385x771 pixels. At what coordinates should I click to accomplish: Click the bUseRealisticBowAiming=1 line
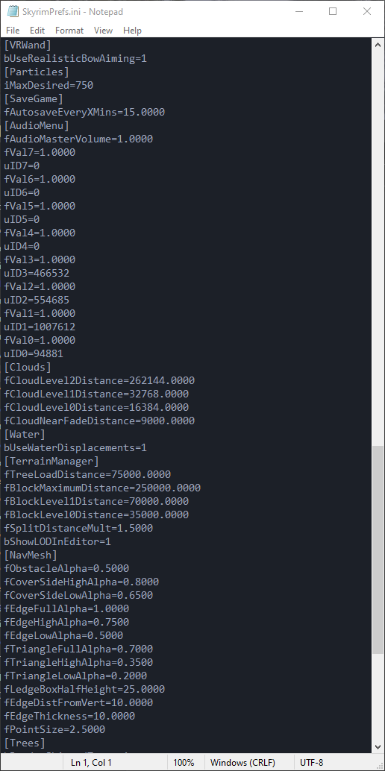(x=75, y=58)
